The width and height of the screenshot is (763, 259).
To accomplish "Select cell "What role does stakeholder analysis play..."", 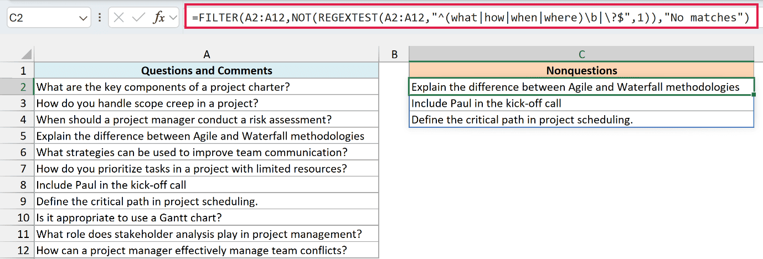I will point(207,234).
